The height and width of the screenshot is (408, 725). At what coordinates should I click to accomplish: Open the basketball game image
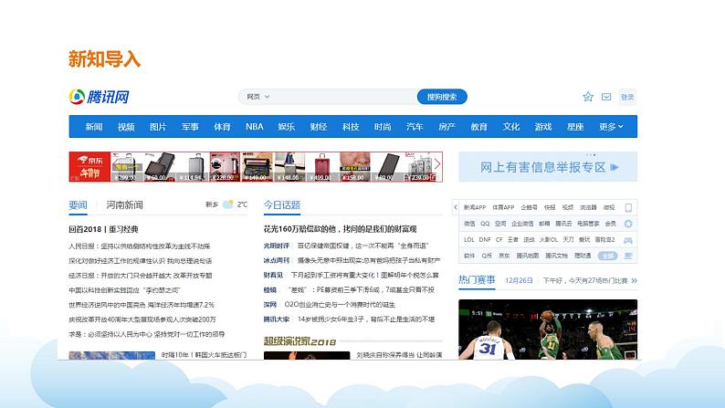pyautogui.click(x=548, y=330)
